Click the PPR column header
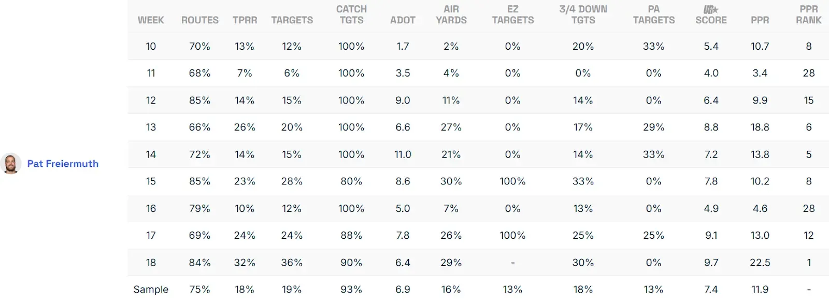This screenshot has height=302, width=829. tap(760, 20)
